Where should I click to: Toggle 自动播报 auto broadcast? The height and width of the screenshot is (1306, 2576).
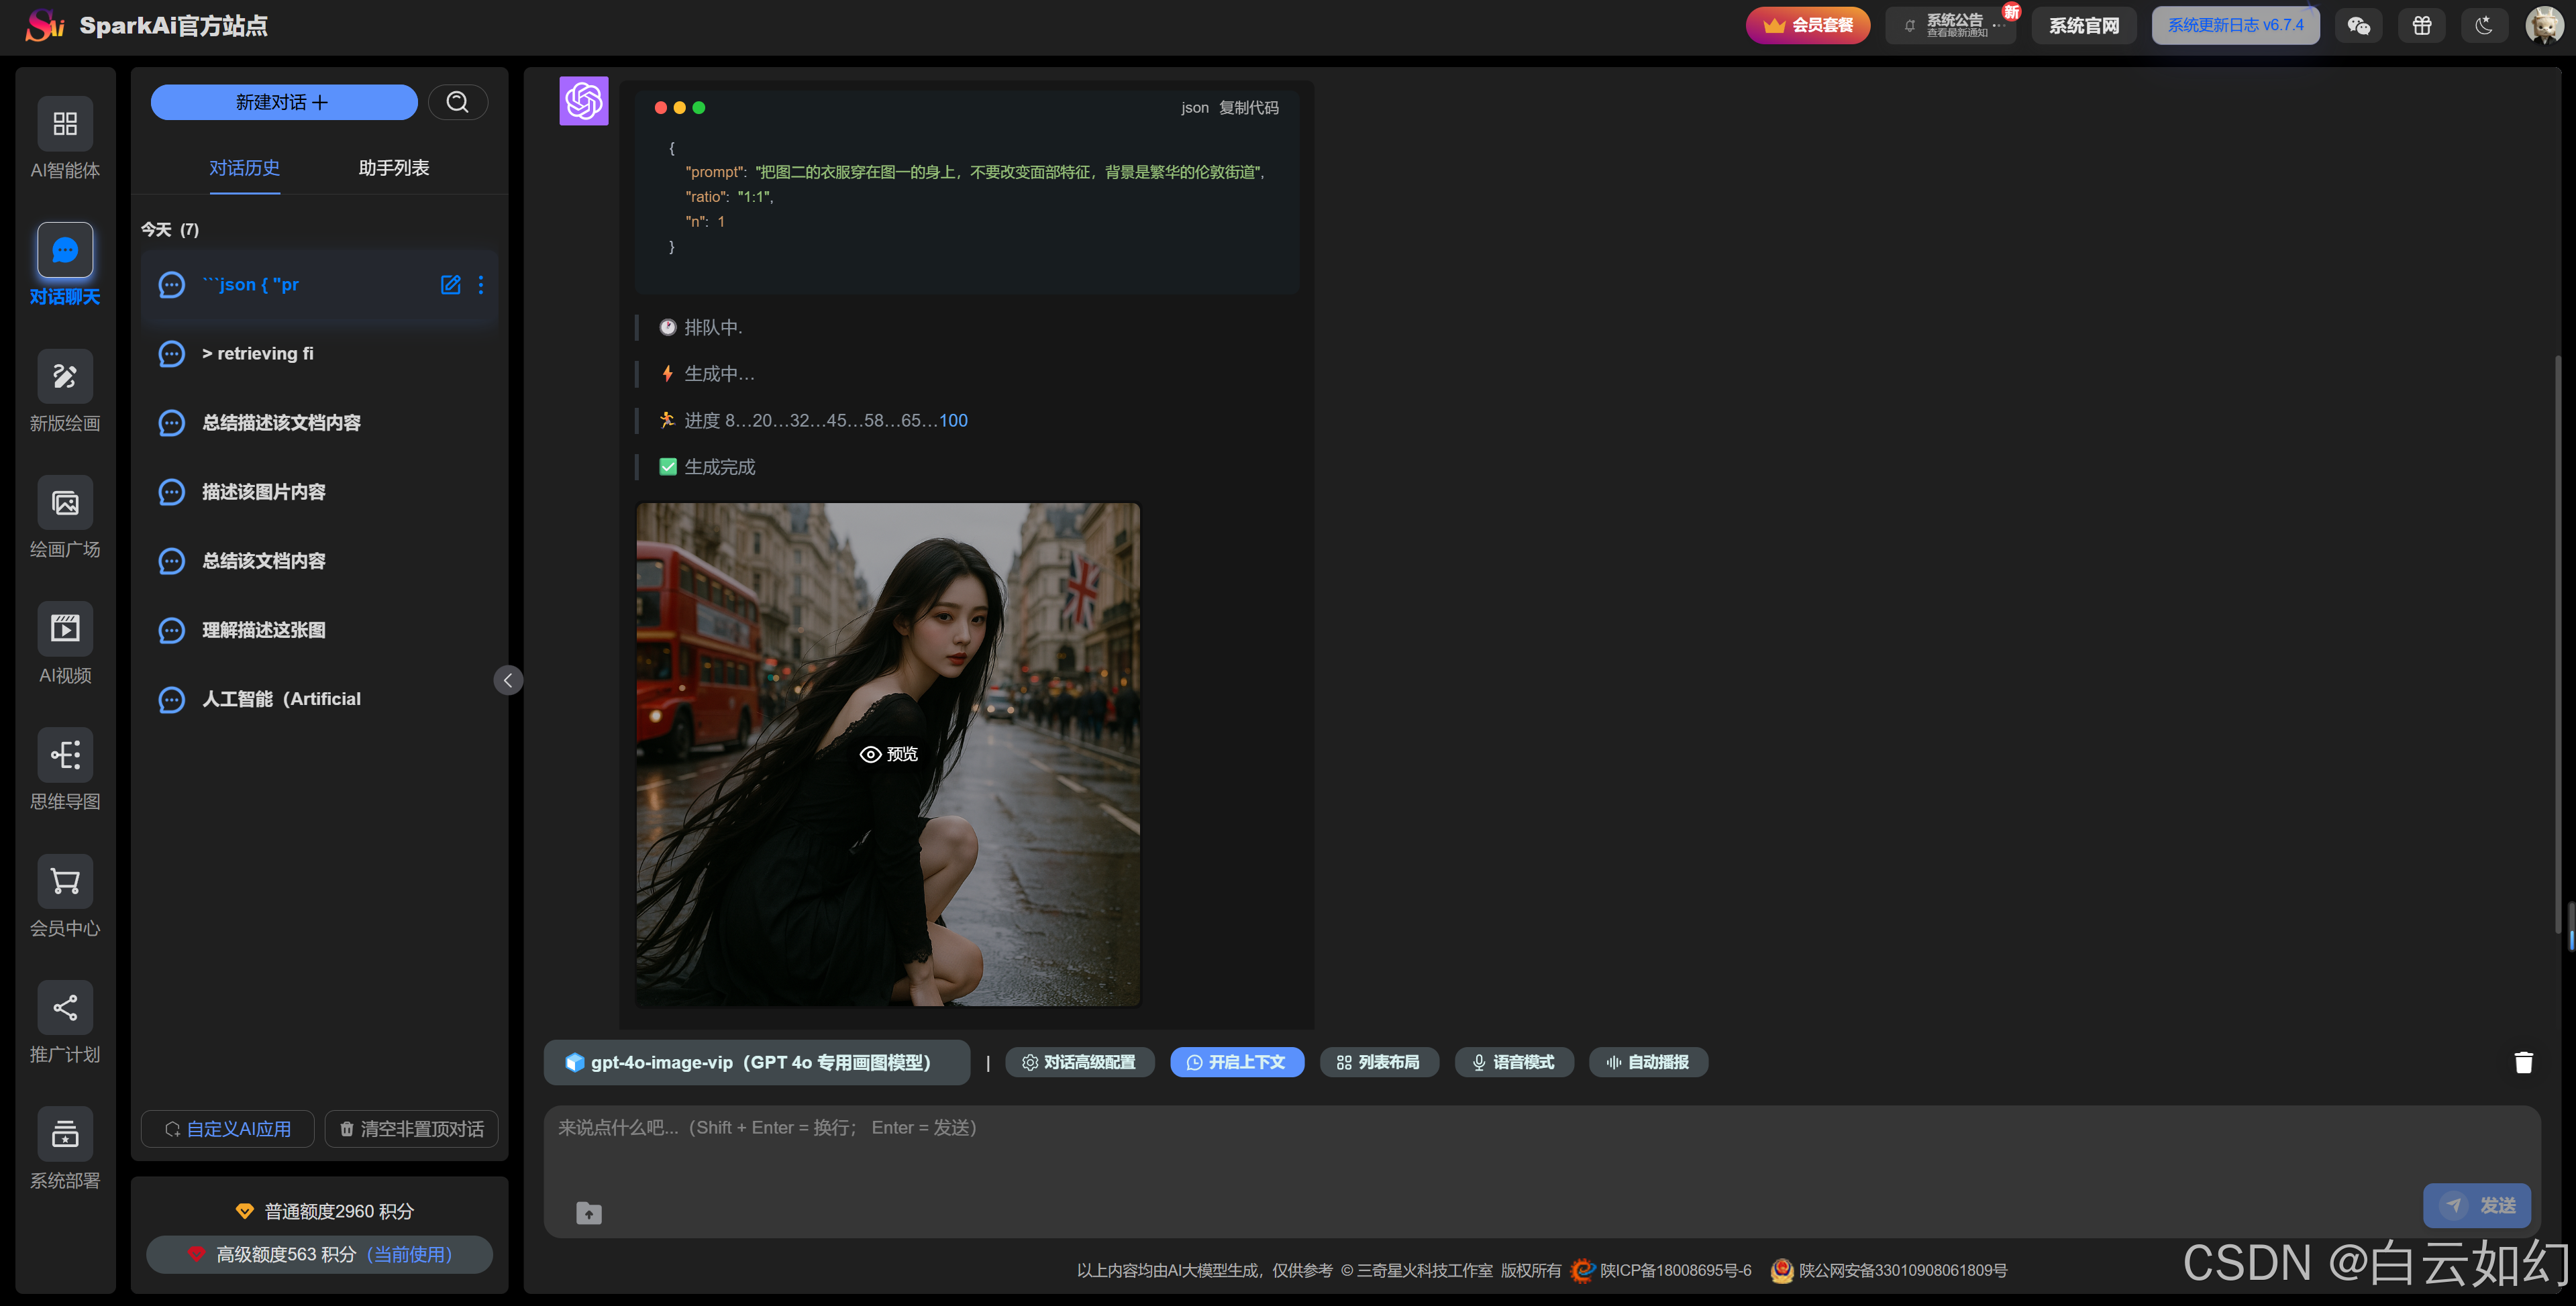(x=1648, y=1062)
